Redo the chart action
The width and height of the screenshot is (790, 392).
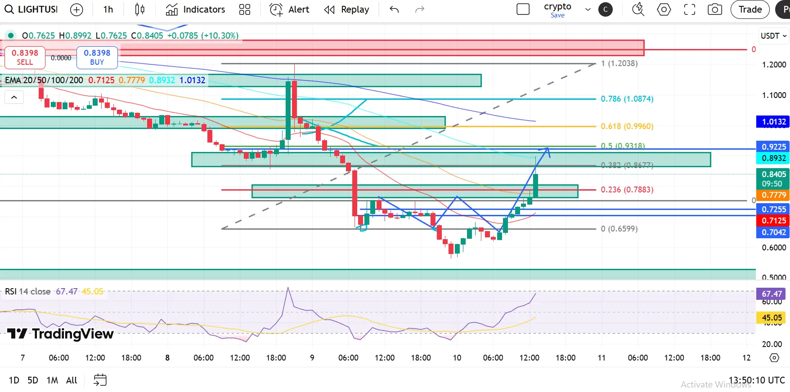coord(420,9)
